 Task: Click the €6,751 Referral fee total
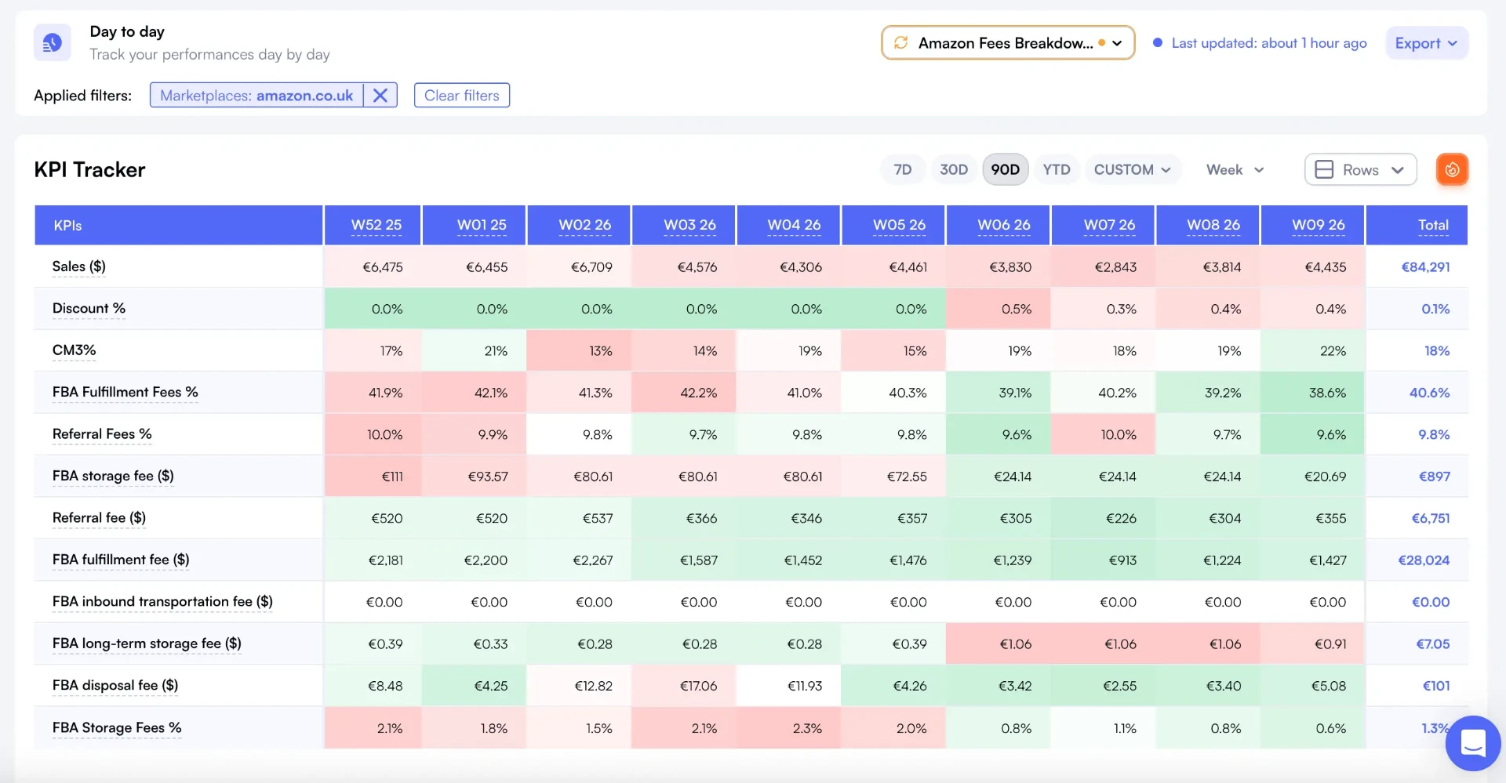[1431, 518]
